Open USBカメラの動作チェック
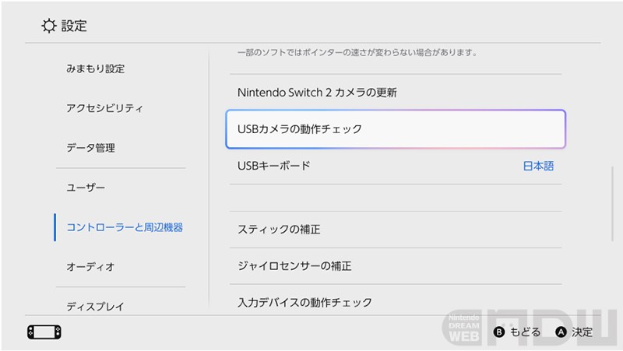Screen dimensions: 623x351 tap(396, 129)
